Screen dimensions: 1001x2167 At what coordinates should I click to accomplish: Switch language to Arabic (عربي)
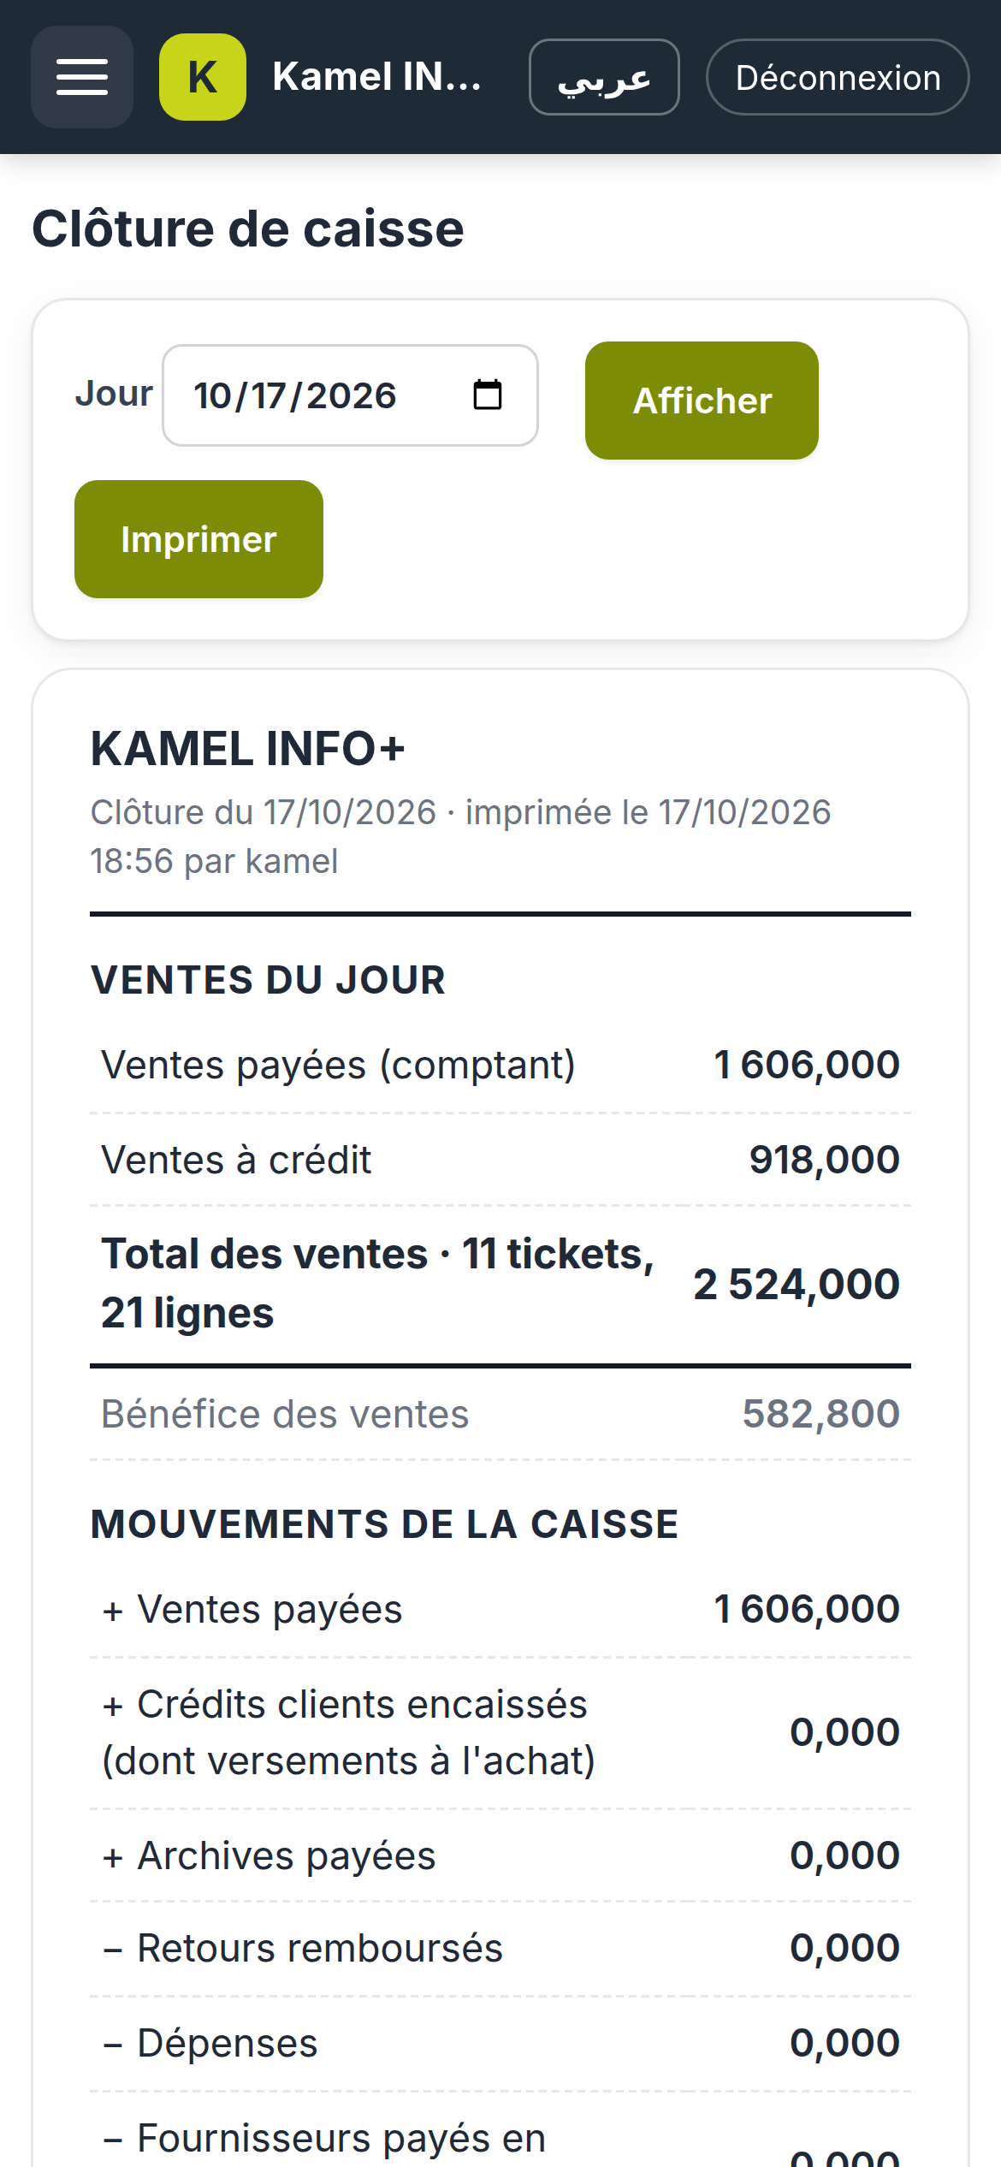point(604,77)
